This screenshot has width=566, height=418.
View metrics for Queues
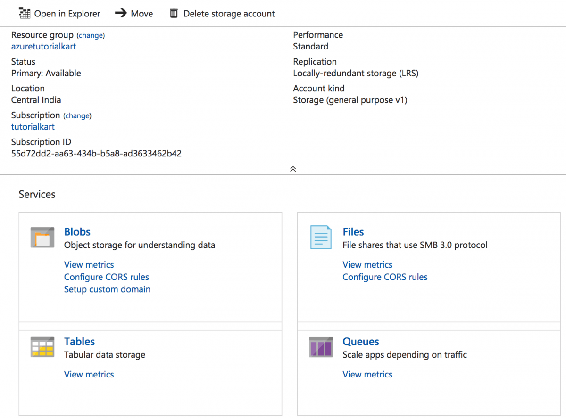[x=367, y=374]
